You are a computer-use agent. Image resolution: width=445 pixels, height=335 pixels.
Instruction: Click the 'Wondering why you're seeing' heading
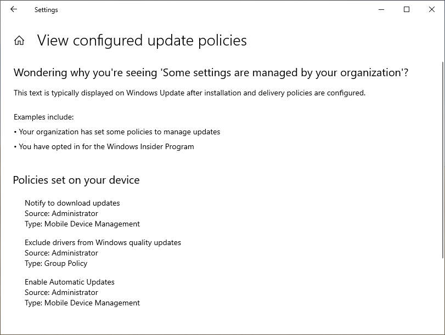pyautogui.click(x=211, y=73)
